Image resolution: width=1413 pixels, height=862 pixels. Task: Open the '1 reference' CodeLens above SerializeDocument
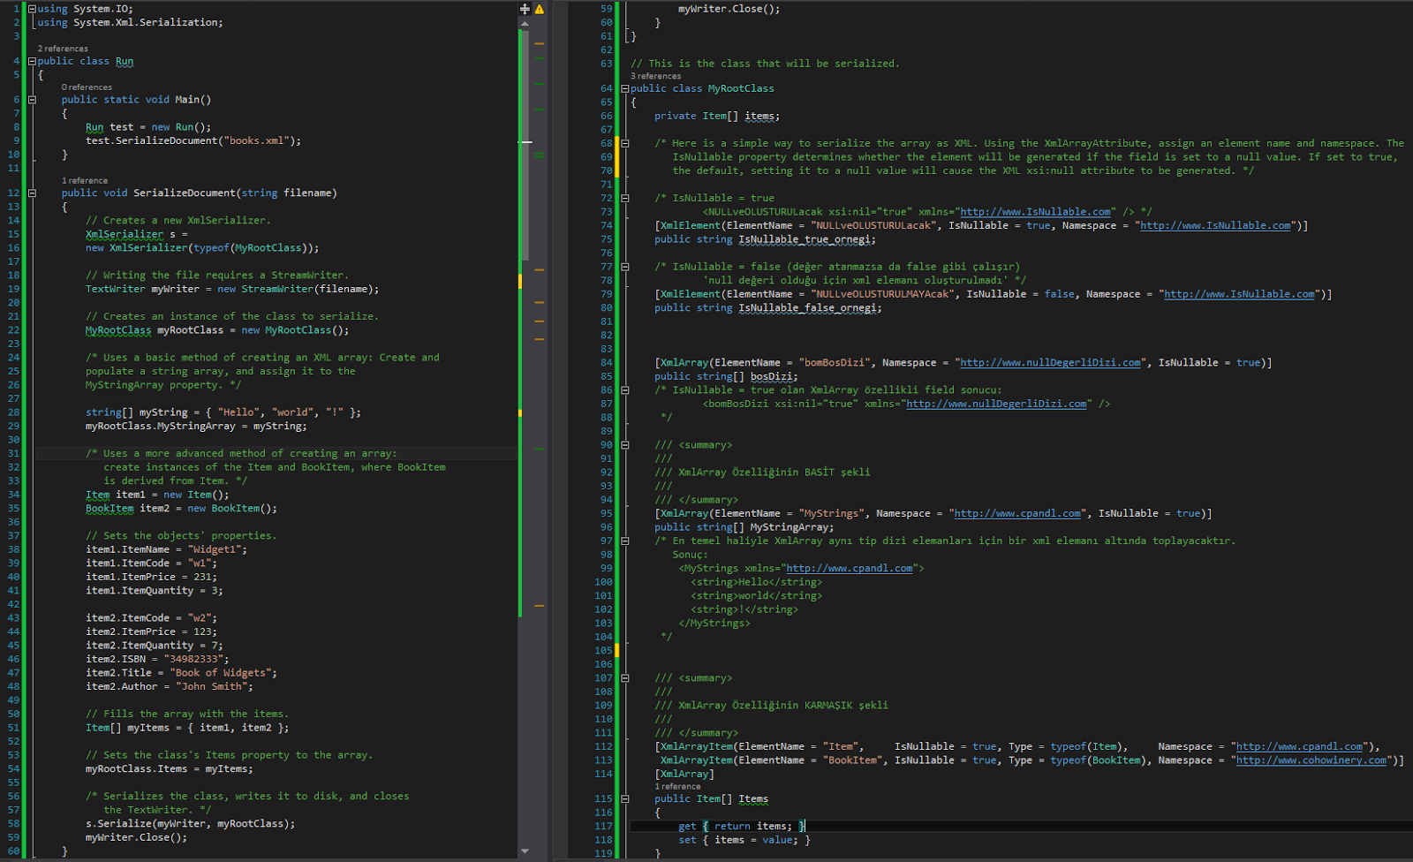click(x=84, y=180)
